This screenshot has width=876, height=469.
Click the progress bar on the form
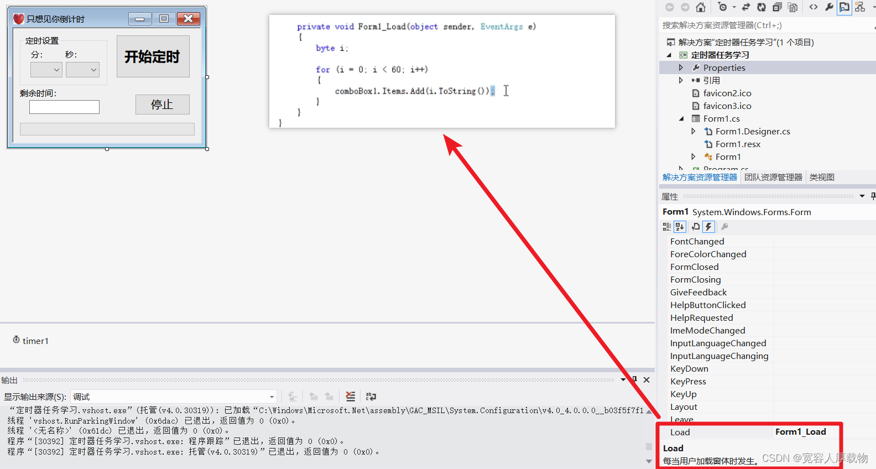107,129
